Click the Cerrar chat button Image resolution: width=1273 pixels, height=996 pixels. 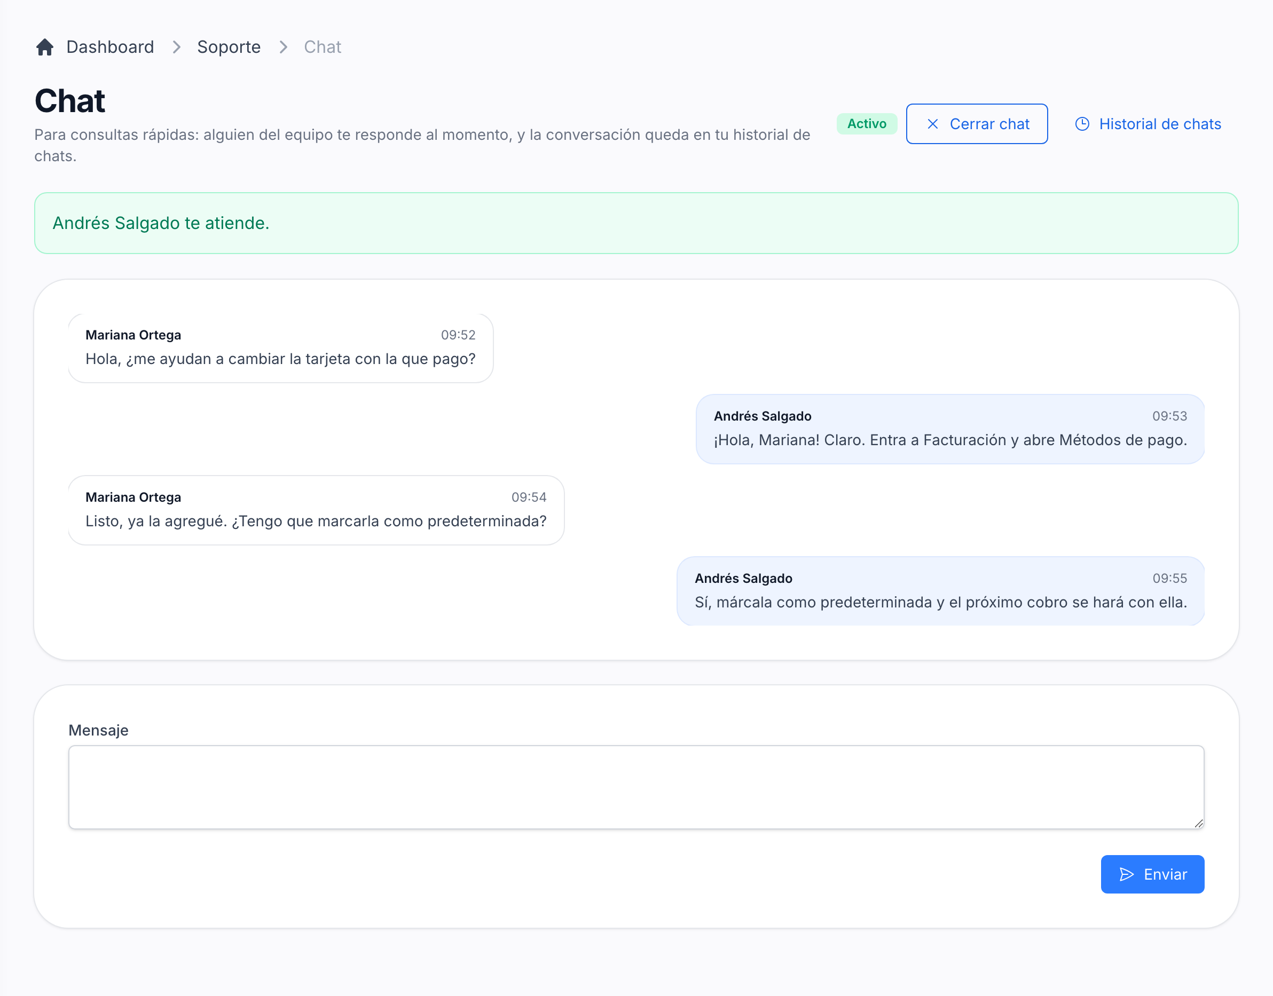coord(977,124)
